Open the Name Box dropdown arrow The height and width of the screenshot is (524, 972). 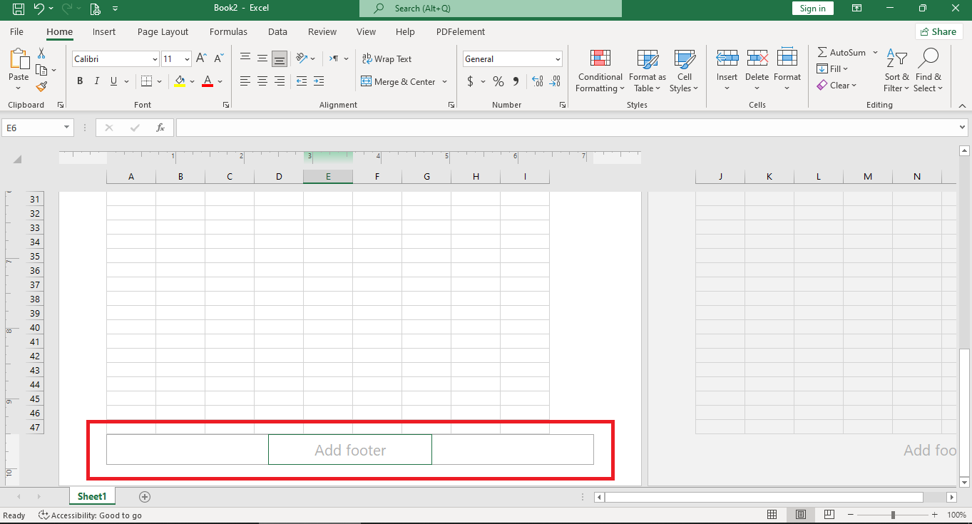pyautogui.click(x=67, y=128)
